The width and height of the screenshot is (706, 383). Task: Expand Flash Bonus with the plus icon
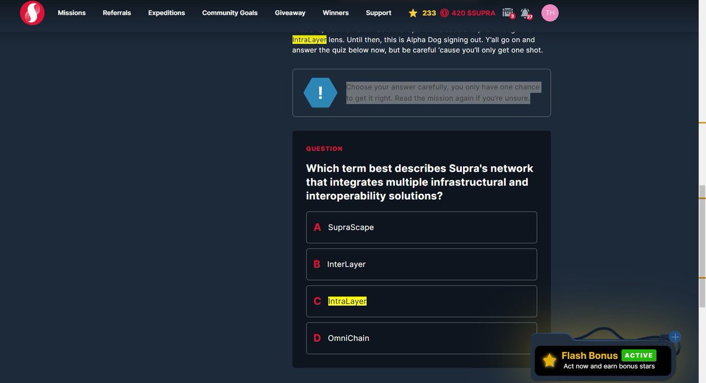coord(675,337)
